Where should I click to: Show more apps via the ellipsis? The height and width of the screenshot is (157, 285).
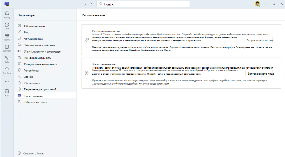click(7, 82)
